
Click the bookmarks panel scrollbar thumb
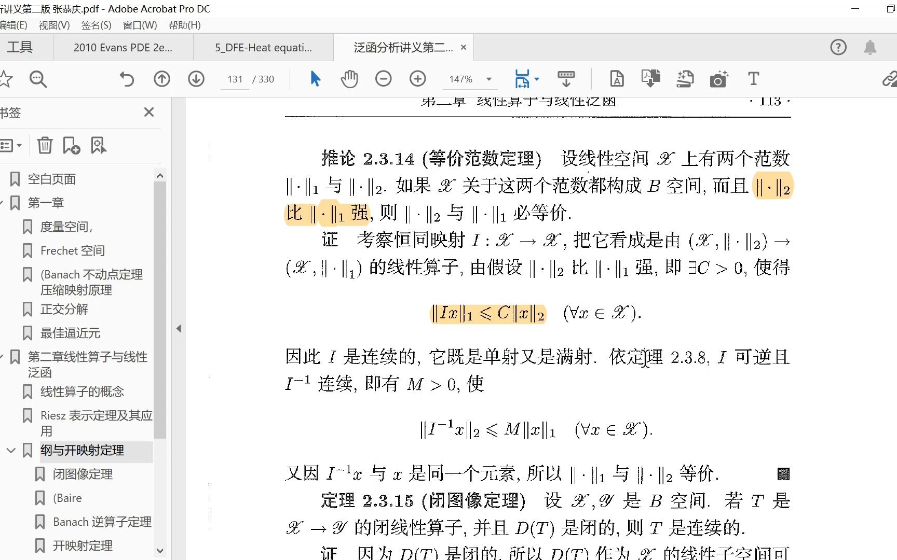click(x=160, y=310)
